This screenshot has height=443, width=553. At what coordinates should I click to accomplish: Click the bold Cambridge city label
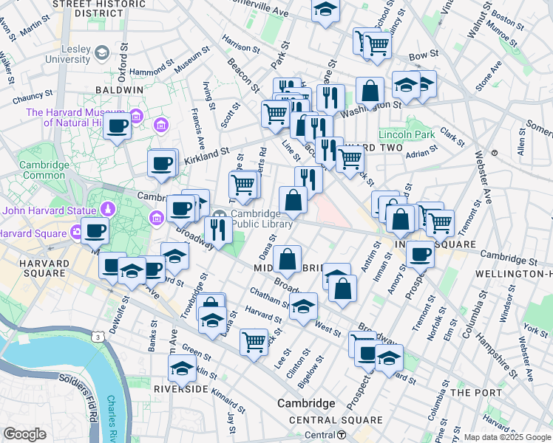point(306,403)
